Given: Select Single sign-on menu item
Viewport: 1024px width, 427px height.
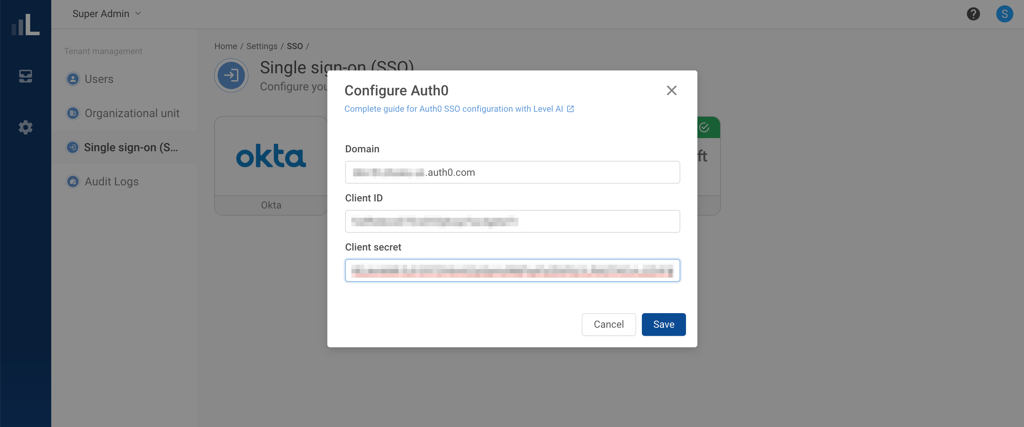Looking at the screenshot, I should click(125, 148).
